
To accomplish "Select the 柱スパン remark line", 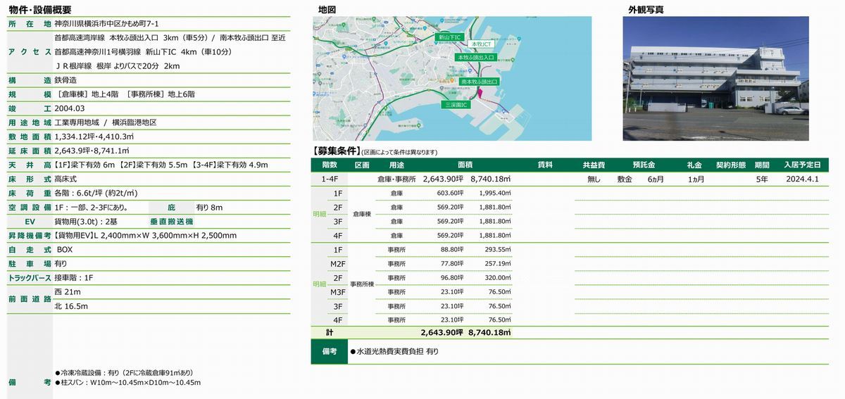I will (127, 382).
